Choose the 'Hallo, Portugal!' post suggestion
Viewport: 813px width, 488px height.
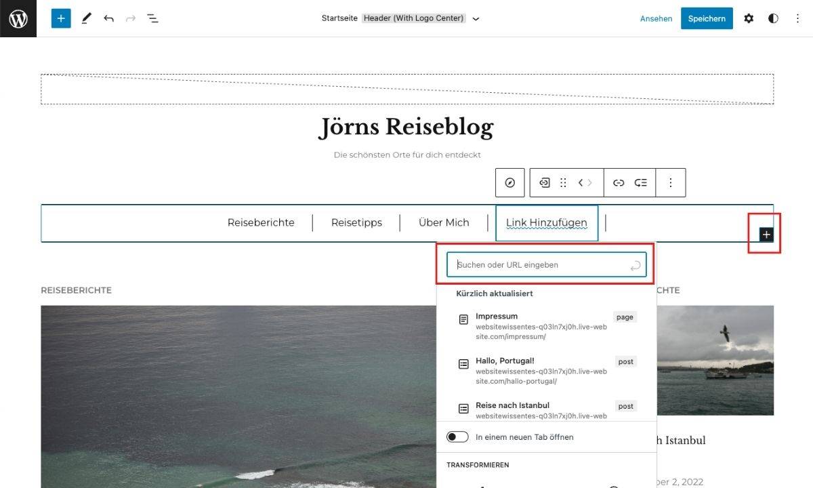click(547, 371)
